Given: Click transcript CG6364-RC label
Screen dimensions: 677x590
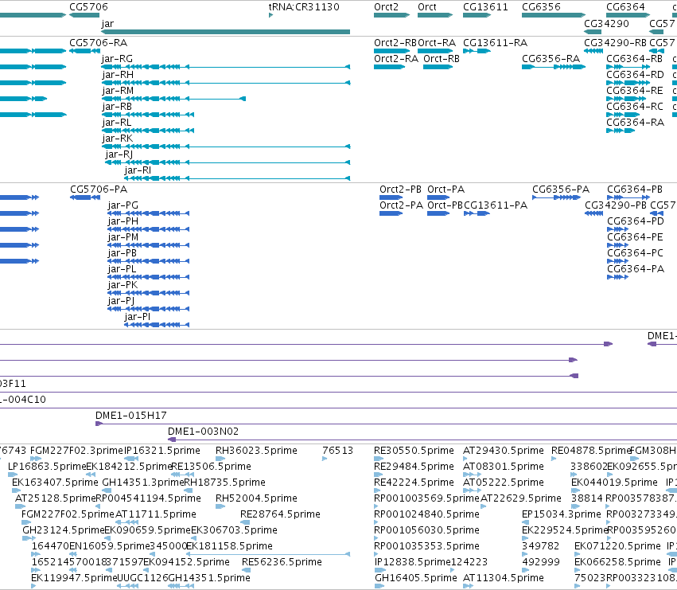Looking at the screenshot, I should 634,107.
